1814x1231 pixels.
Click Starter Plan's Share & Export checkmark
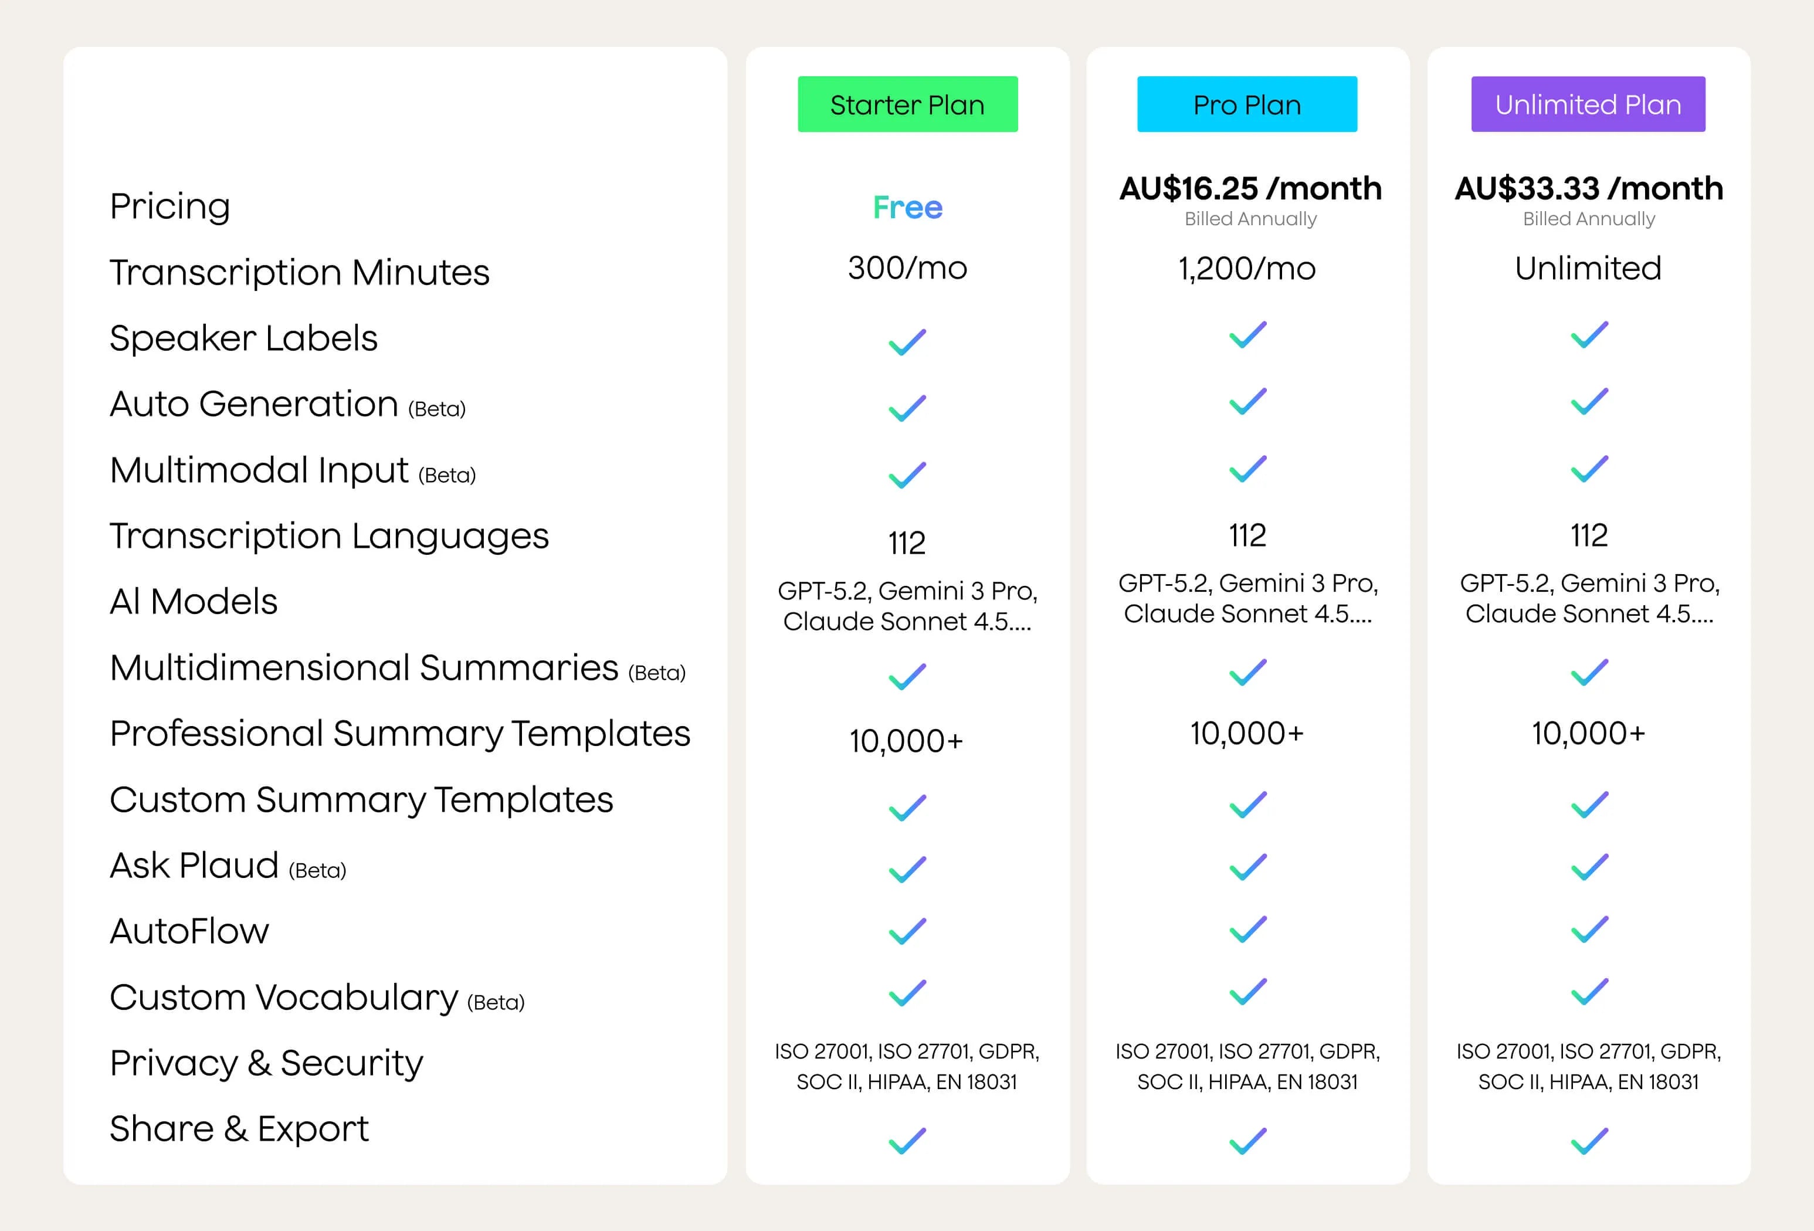907,1141
